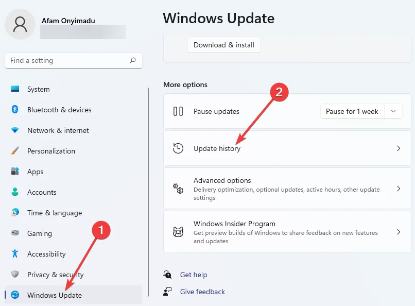Click the Download & install button
415x306 pixels.
click(224, 45)
